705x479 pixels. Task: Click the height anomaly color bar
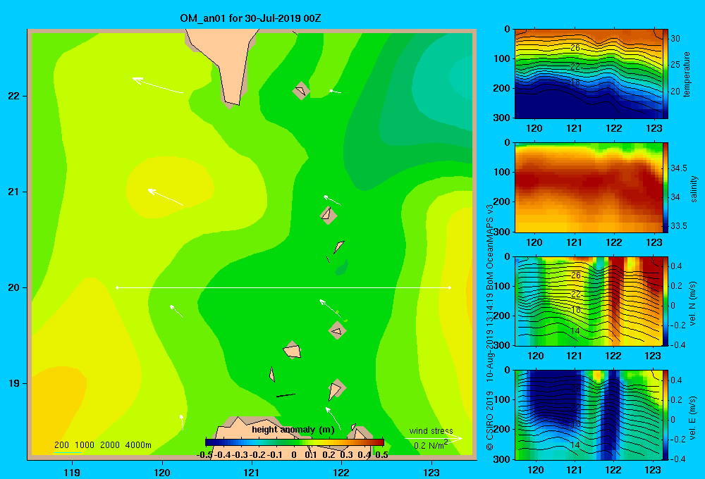[295, 442]
